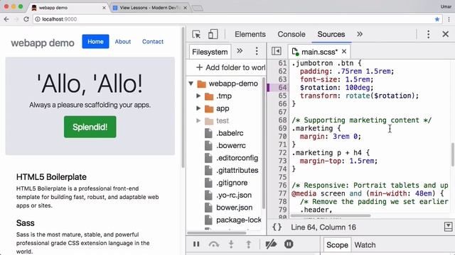This screenshot has height=255, width=455.
Task: Step into next function call icon
Action: coord(231,244)
